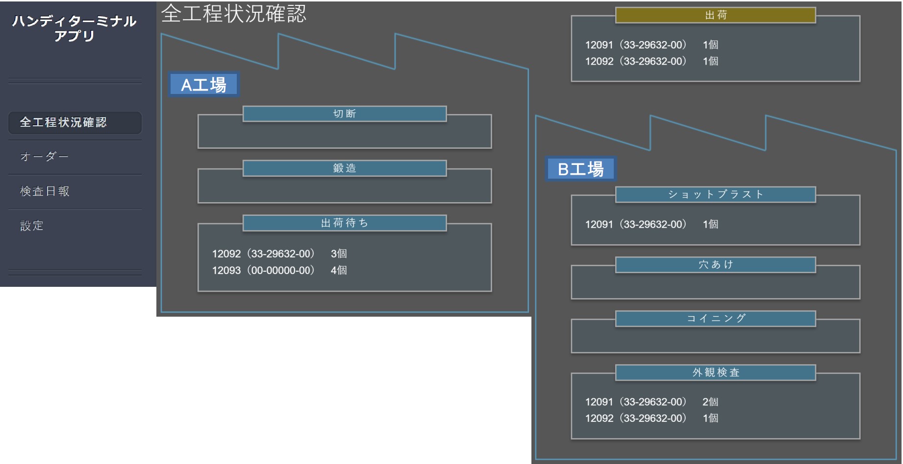Open the 検査日報 menu item
903x464 pixels.
pos(75,191)
